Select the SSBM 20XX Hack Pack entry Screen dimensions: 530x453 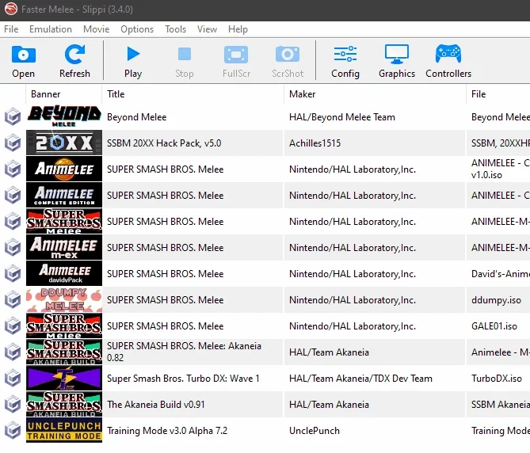point(164,143)
